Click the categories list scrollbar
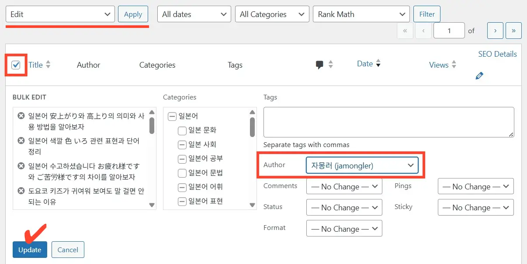 [252, 127]
